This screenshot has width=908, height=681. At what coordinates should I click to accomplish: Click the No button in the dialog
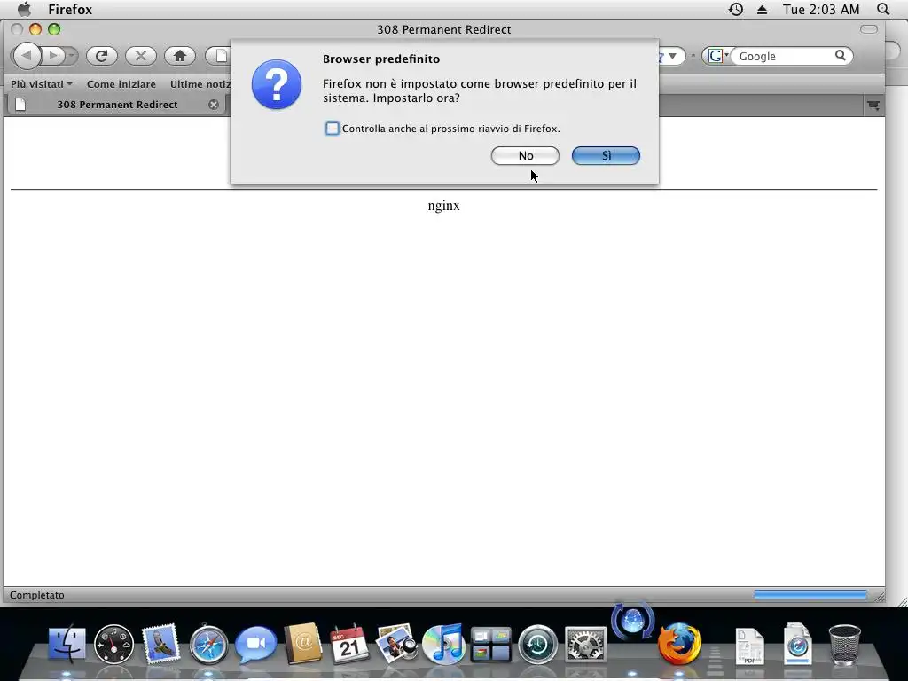coord(525,155)
